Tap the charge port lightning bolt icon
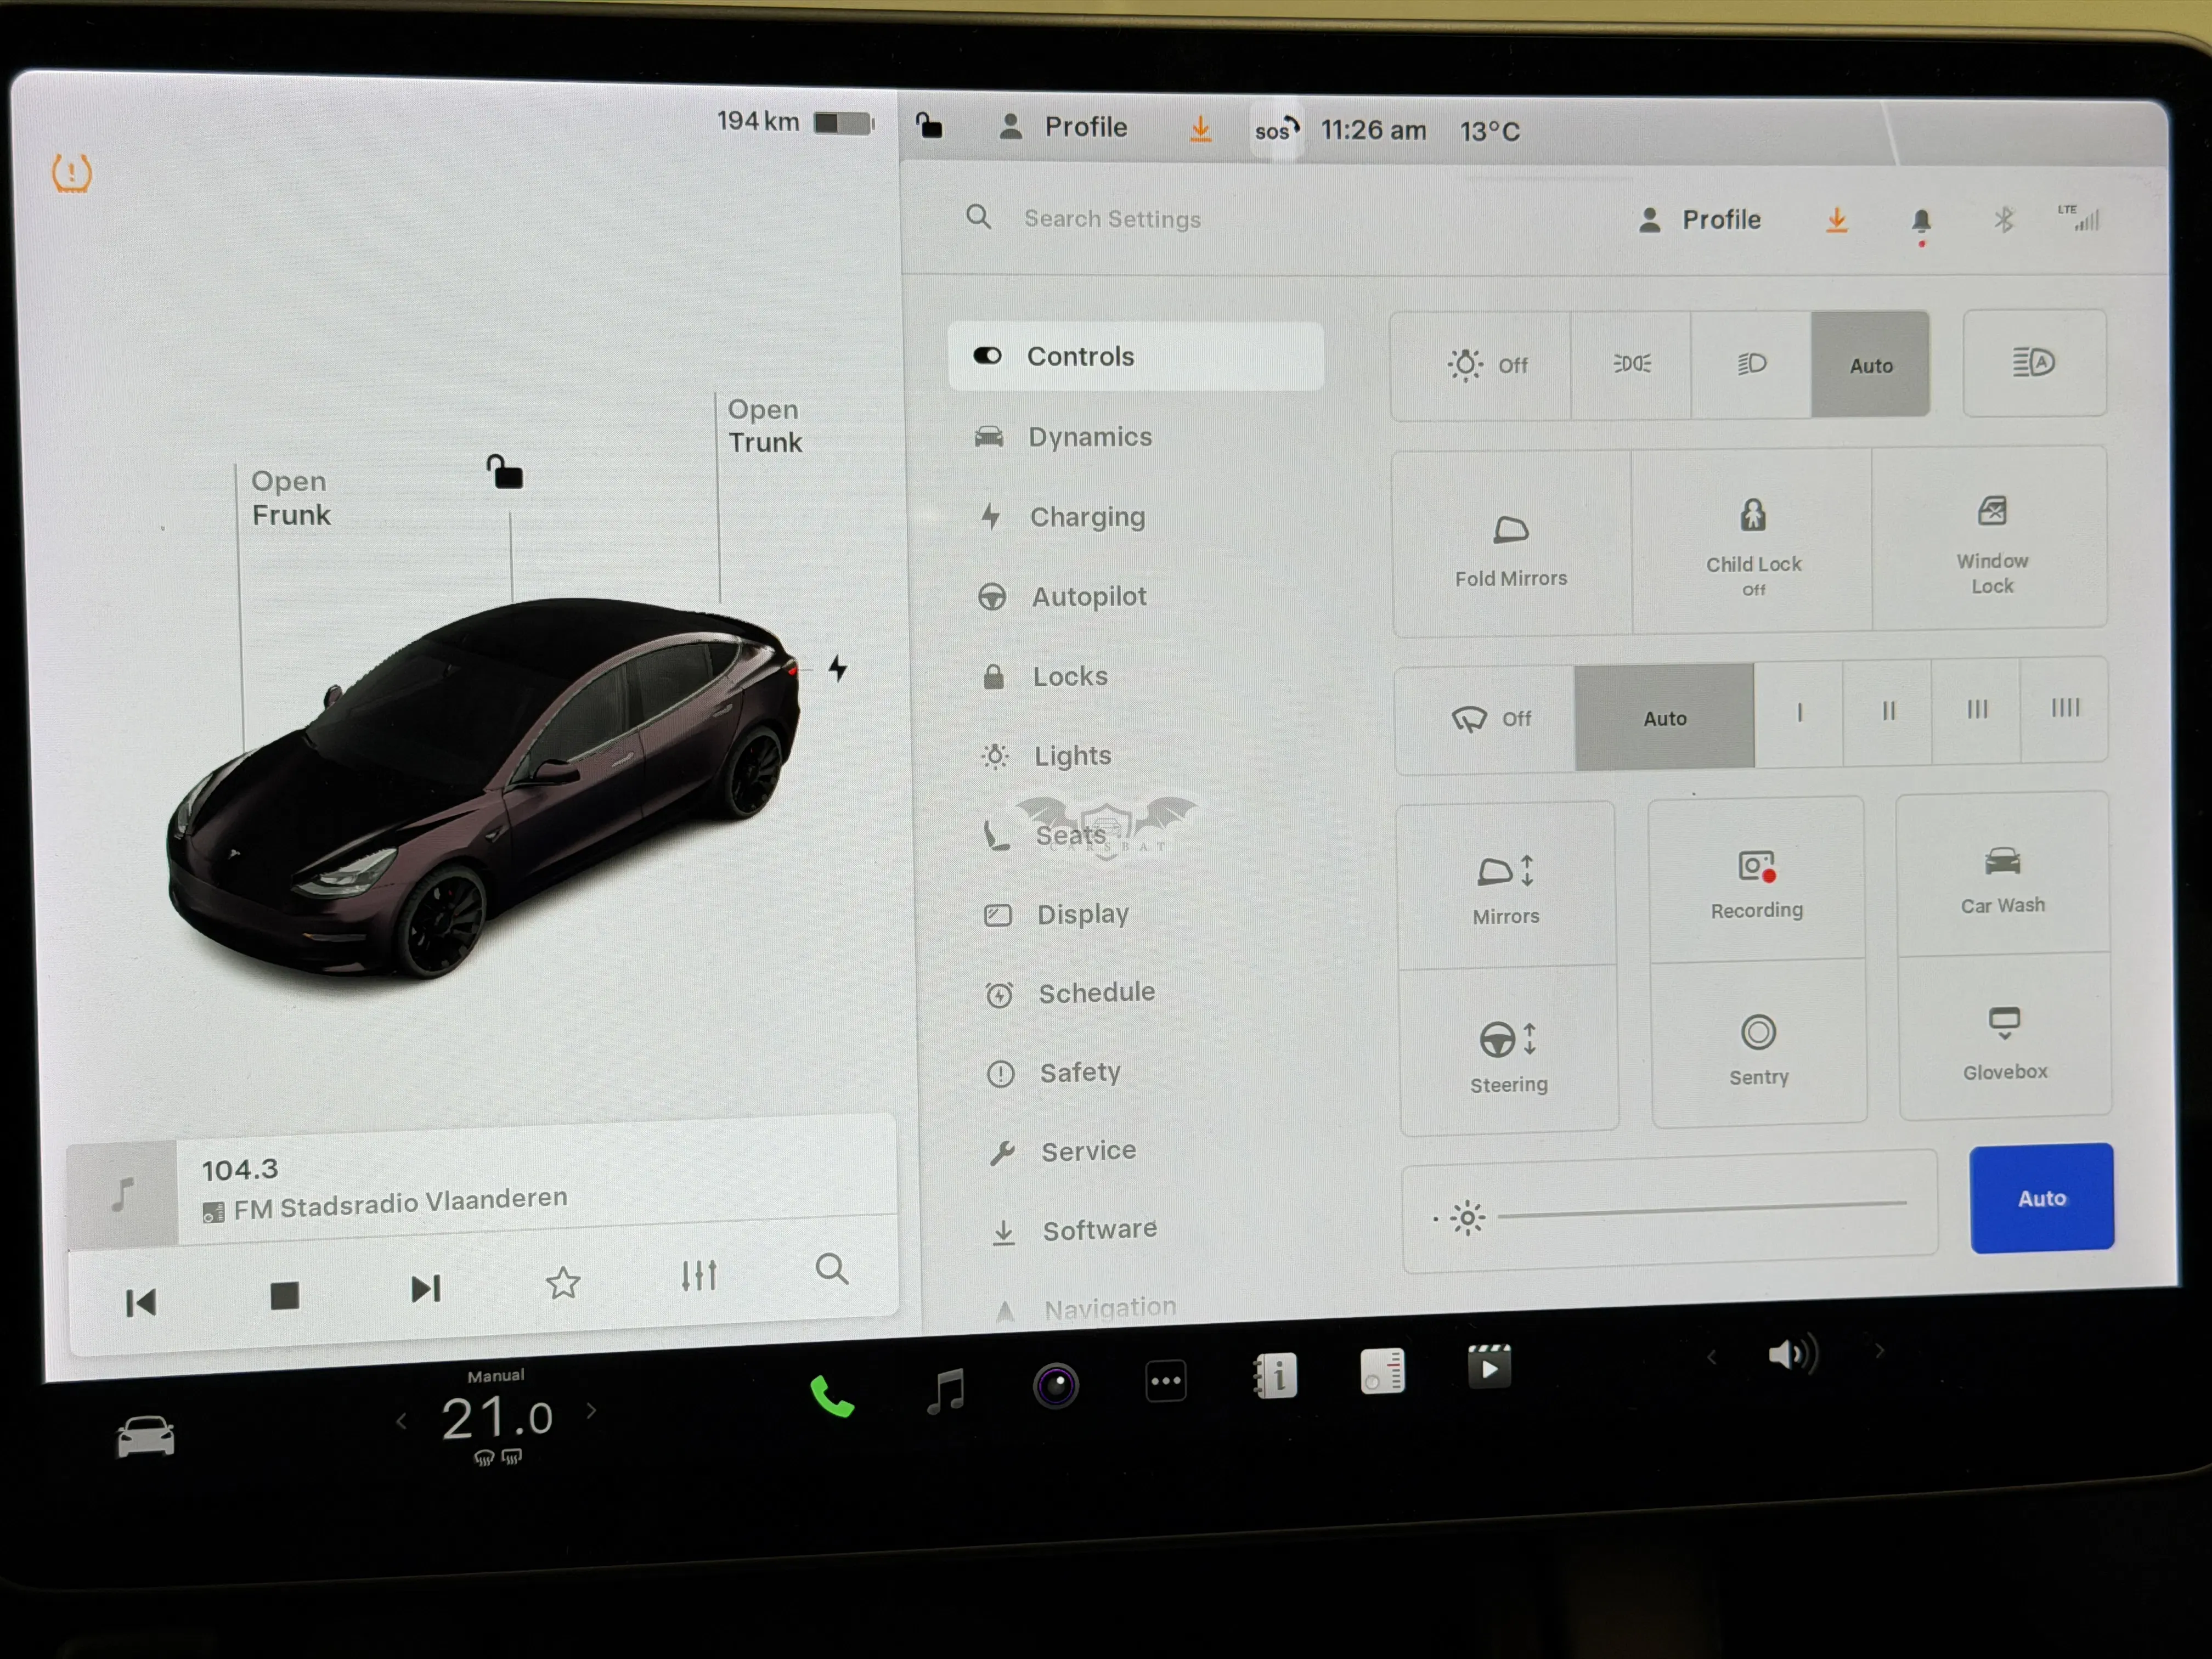This screenshot has width=2212, height=1659. click(838, 668)
